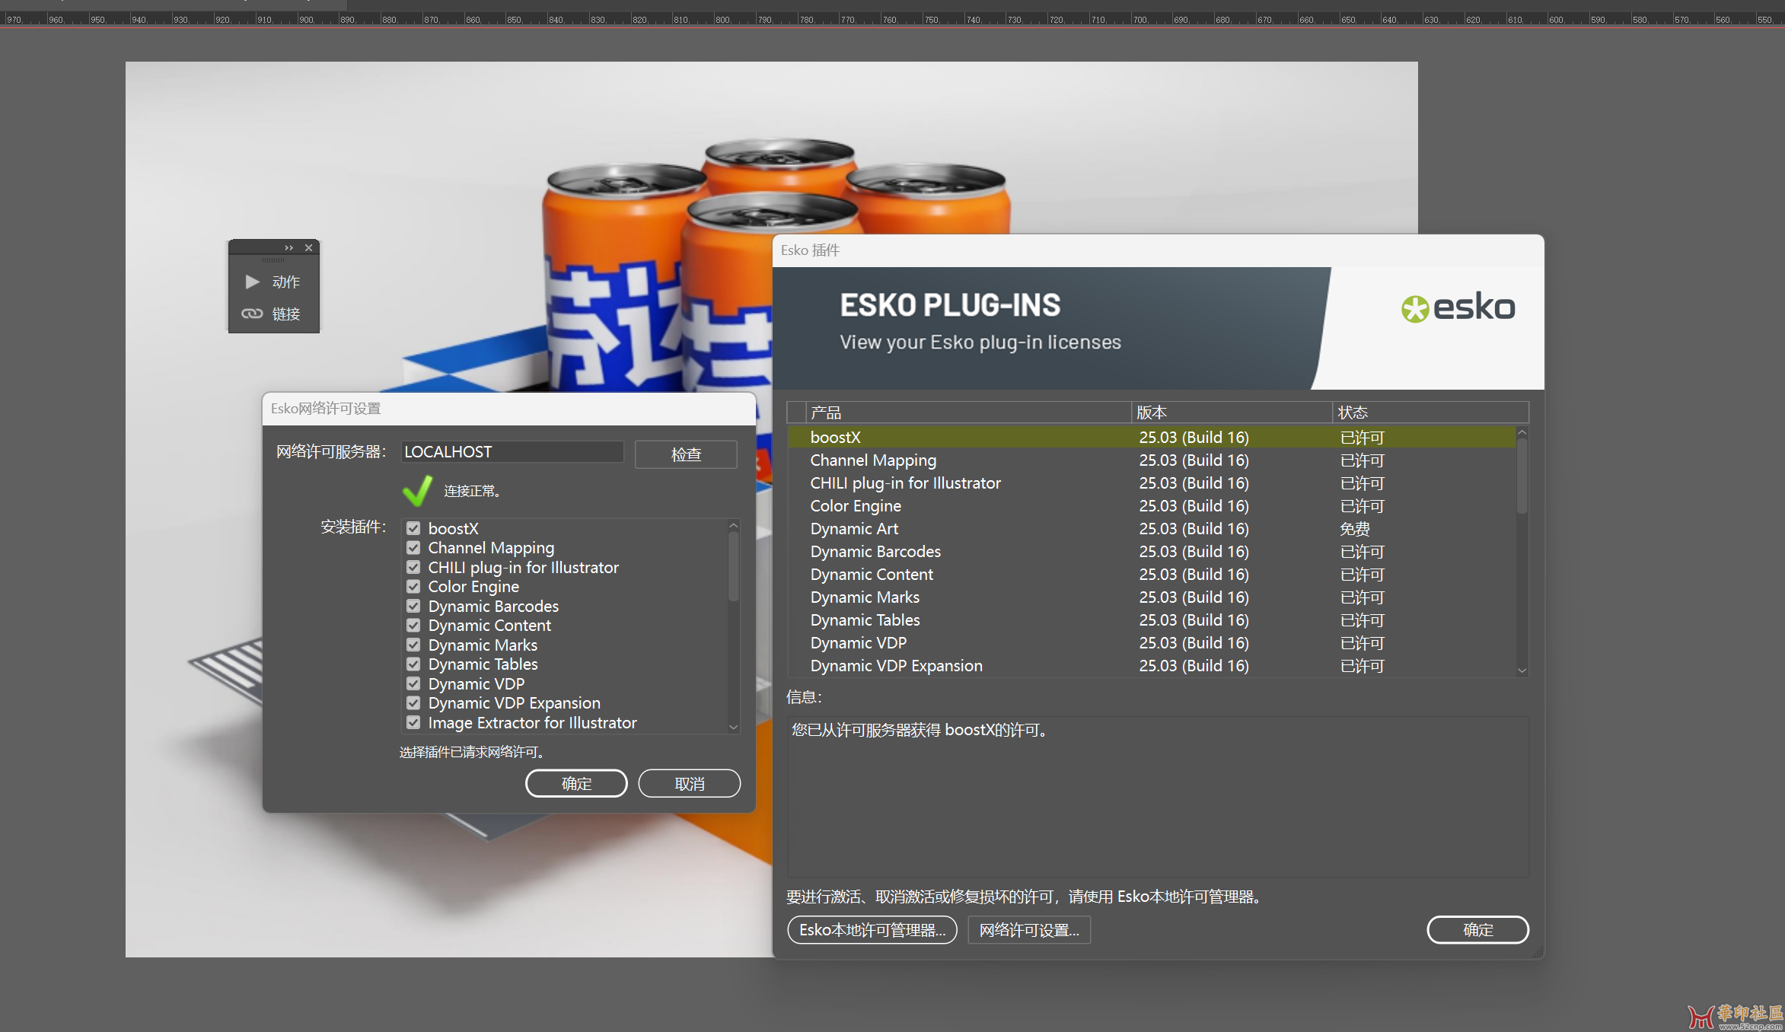Toggle the Dynamic Marks checkbox
The image size is (1785, 1032).
pos(413,645)
